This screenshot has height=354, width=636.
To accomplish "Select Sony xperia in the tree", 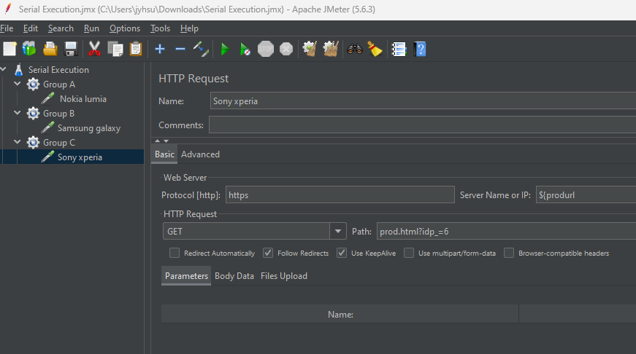I will (x=80, y=157).
